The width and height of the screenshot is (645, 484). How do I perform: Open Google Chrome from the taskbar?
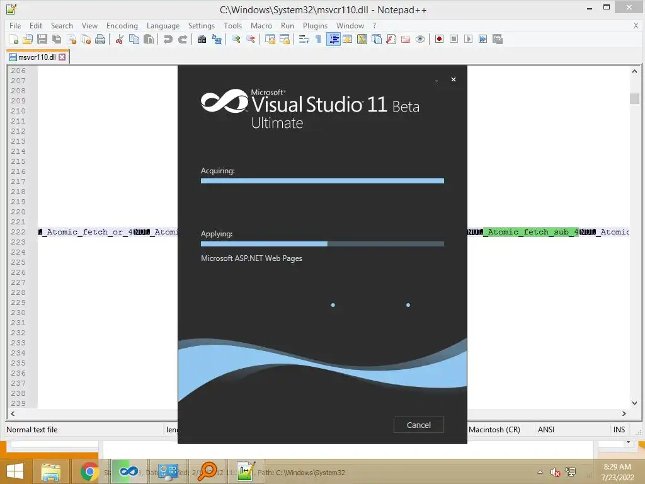[89, 471]
